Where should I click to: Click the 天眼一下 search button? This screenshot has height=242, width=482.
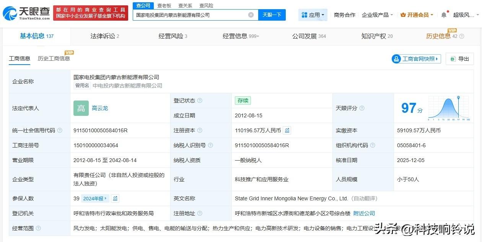[272, 15]
